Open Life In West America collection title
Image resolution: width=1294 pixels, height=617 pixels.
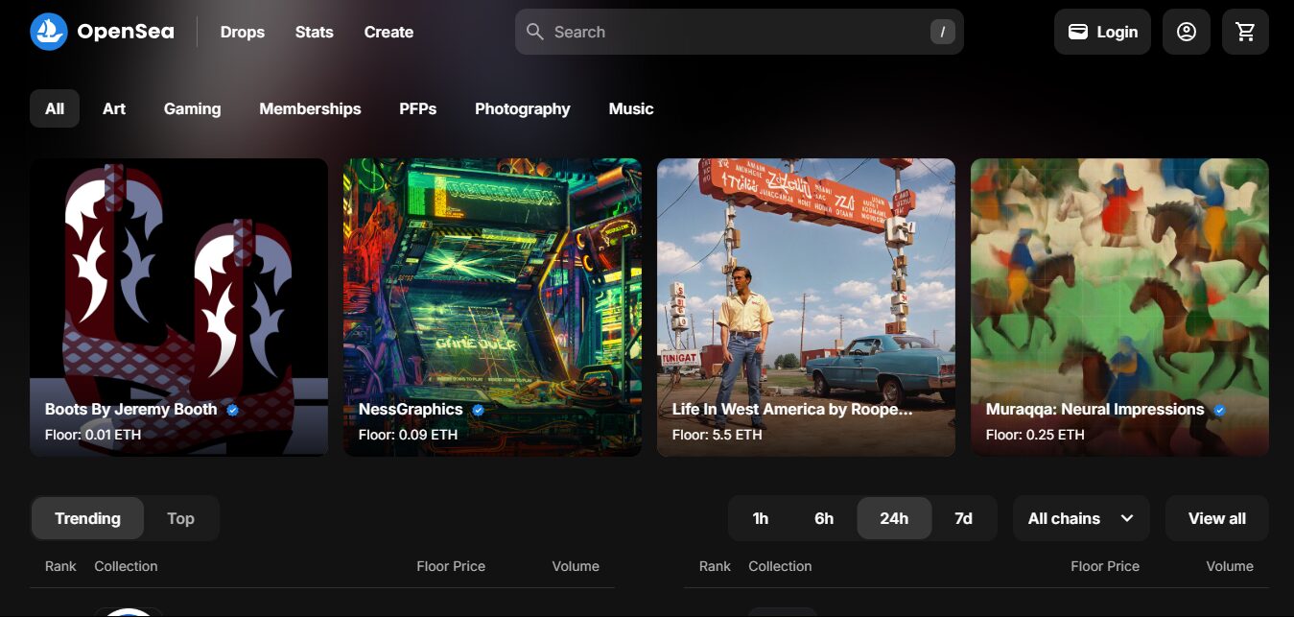[x=792, y=409]
